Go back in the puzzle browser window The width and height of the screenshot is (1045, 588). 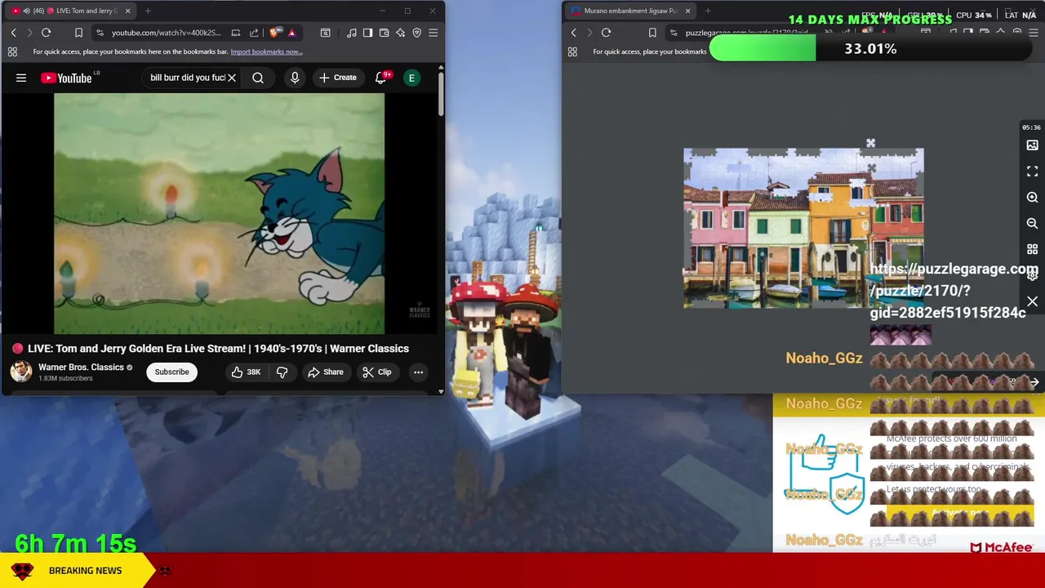[573, 33]
